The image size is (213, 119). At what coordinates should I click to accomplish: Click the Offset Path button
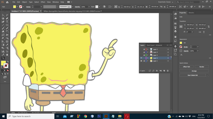click(186, 67)
